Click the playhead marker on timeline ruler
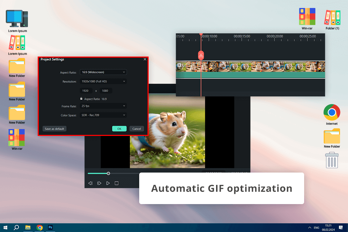The image size is (348, 232). 201,34
